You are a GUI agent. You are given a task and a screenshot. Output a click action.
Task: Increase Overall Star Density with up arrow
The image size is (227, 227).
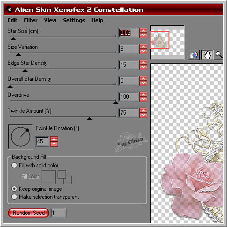(143, 78)
